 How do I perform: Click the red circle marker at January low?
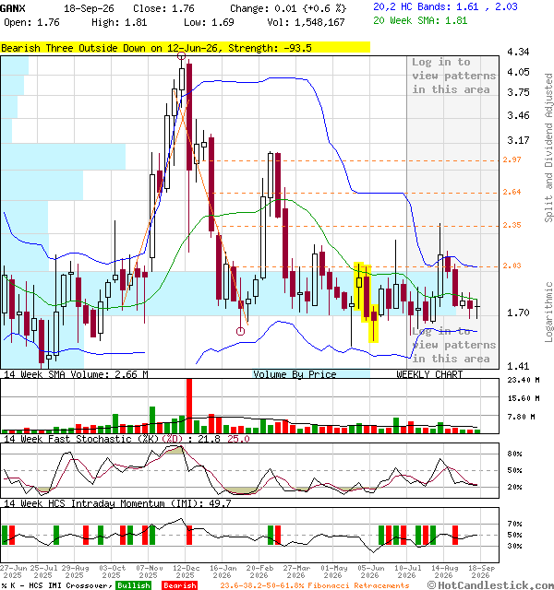click(240, 331)
